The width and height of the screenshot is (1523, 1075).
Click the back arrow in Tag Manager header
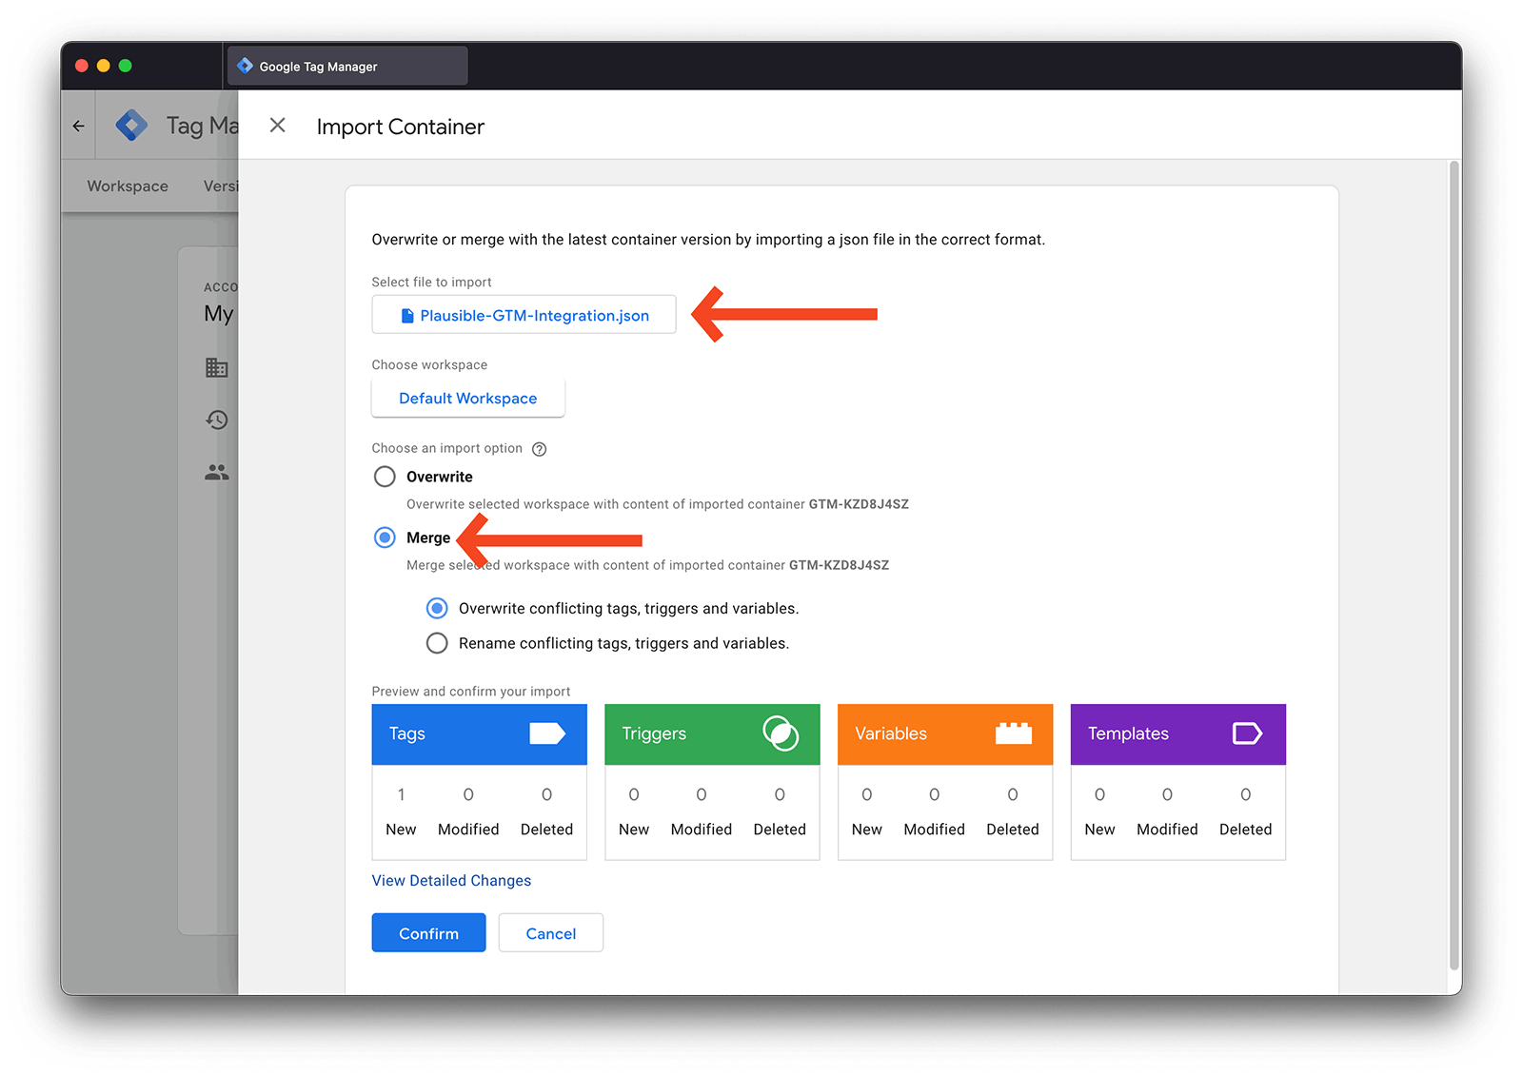coord(79,126)
